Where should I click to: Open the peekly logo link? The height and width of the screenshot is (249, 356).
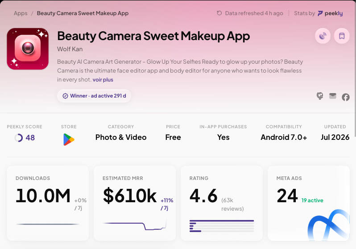(x=330, y=13)
